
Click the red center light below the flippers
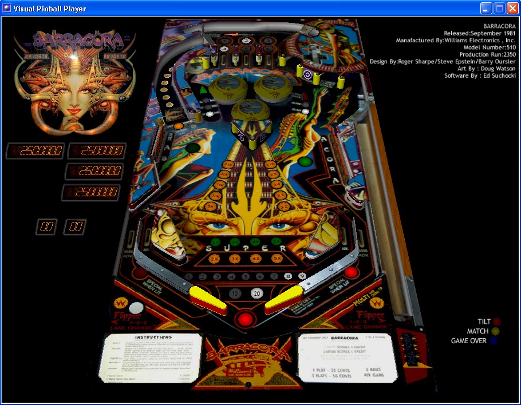click(245, 319)
